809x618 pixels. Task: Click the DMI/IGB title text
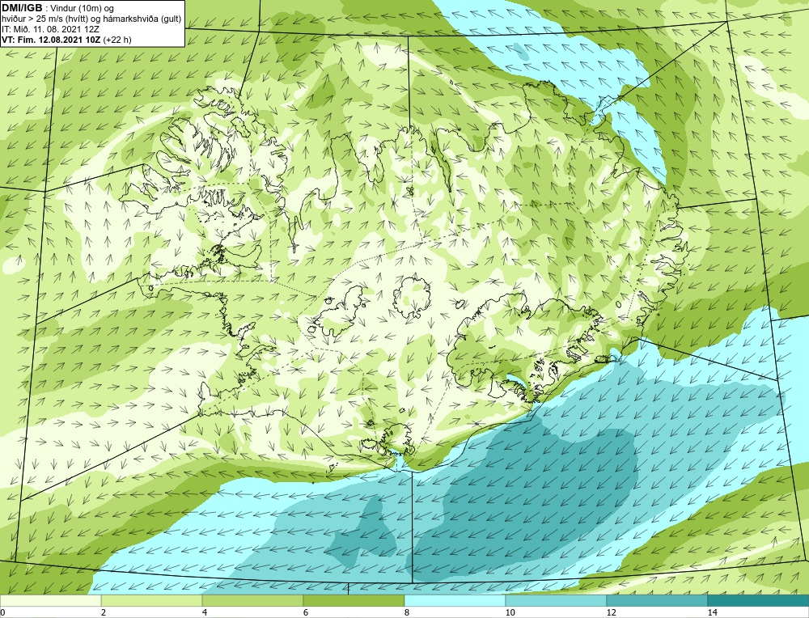23,8
